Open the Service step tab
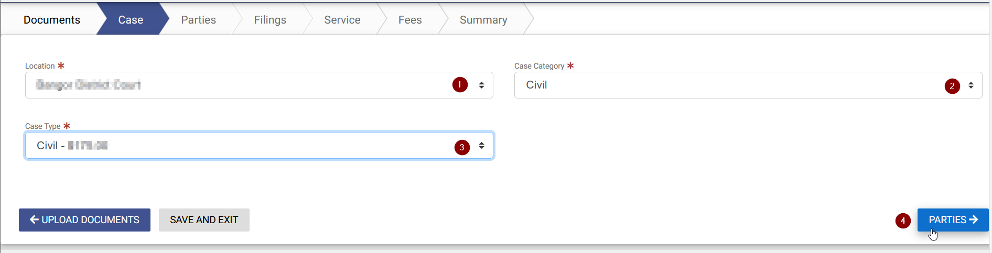Viewport: 992px width, 253px height. click(342, 20)
